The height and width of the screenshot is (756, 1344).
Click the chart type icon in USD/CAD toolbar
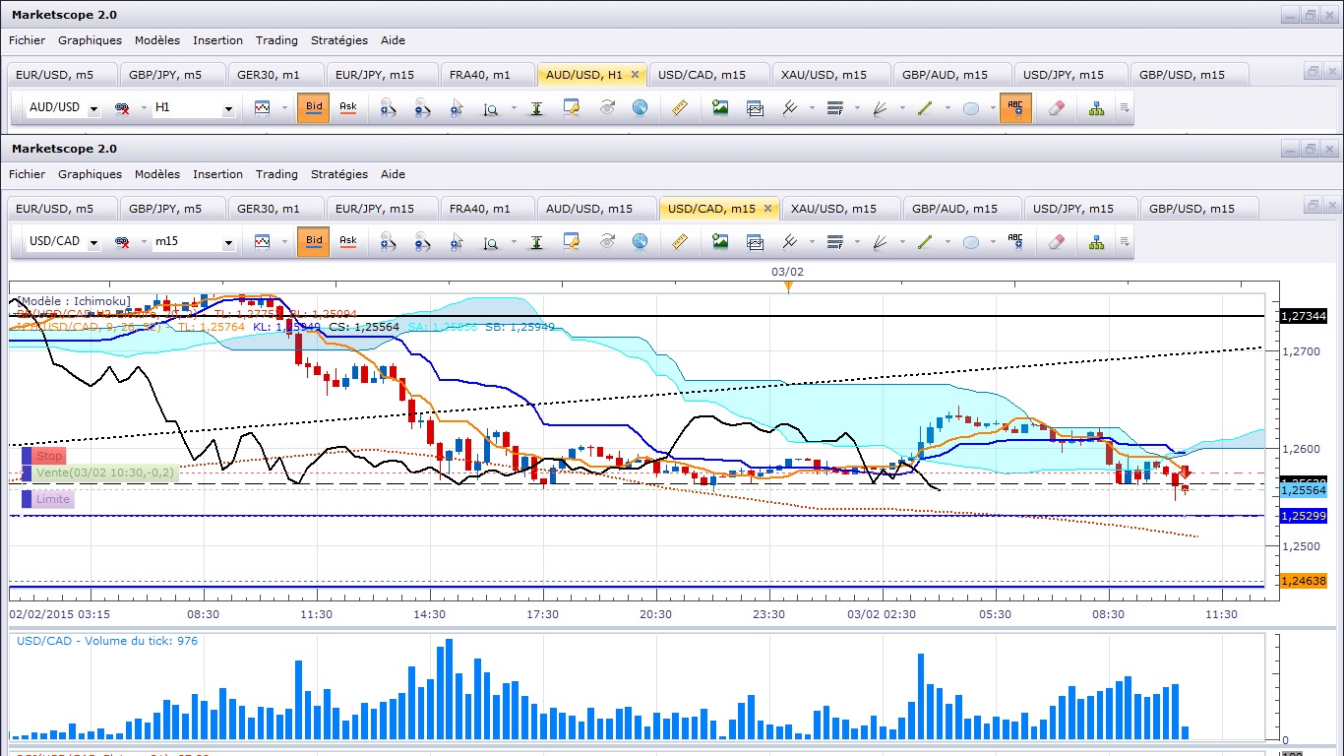(263, 241)
